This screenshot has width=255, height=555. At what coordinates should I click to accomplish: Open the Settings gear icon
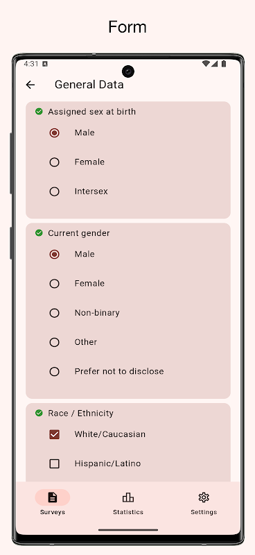[x=204, y=497]
